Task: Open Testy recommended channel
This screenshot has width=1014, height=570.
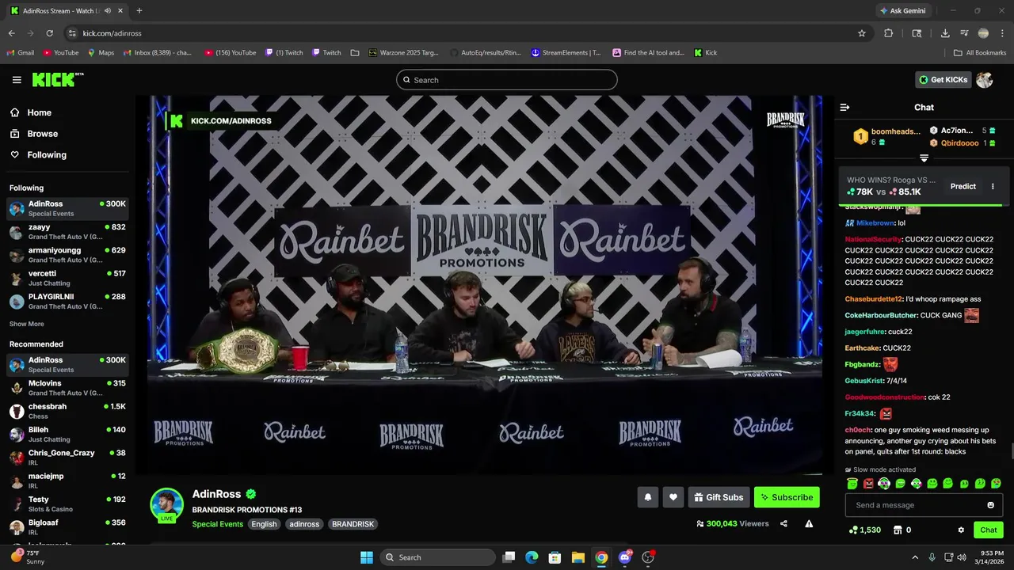Action: click(x=67, y=504)
